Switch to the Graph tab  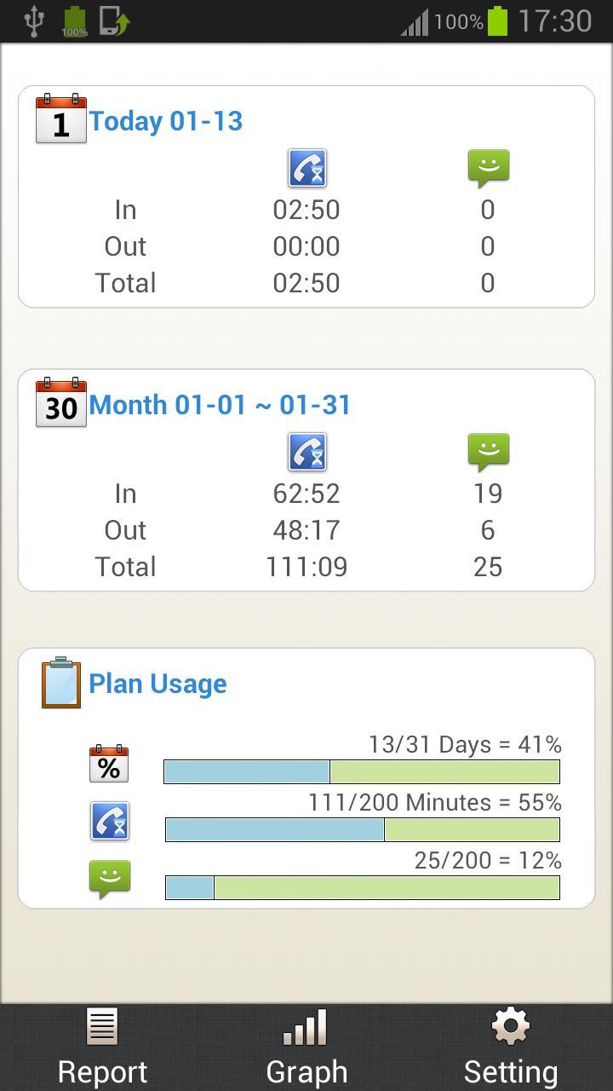[x=306, y=1048]
